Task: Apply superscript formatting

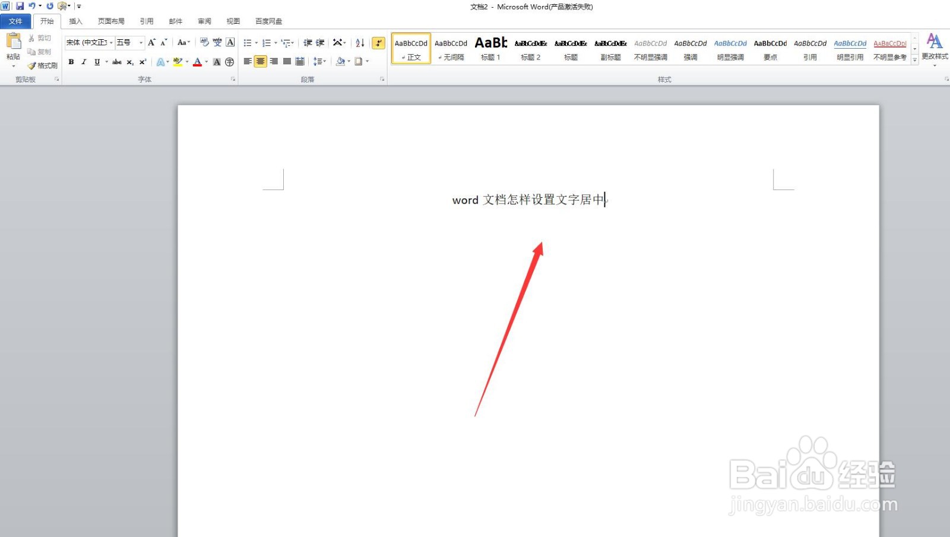Action: 142,62
